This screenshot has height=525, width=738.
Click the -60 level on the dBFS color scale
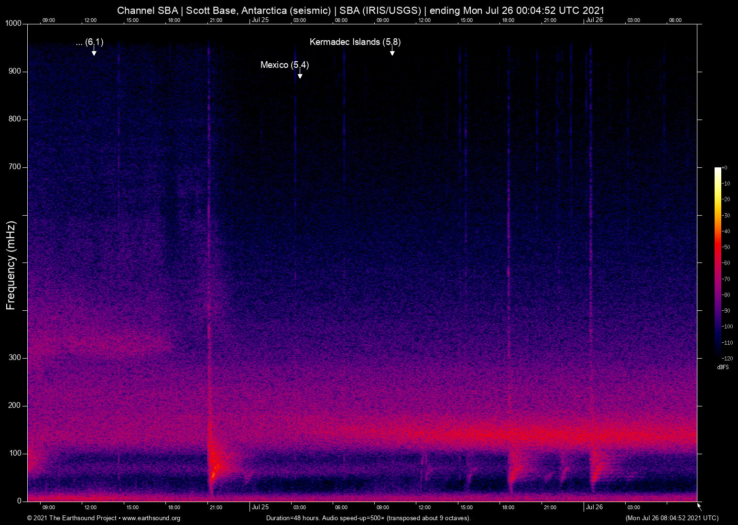pyautogui.click(x=718, y=262)
